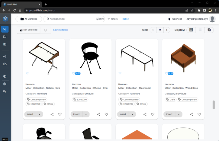Insert the Steelwood table
Image resolution: width=219 pixels, height=141 pixels.
(123, 114)
